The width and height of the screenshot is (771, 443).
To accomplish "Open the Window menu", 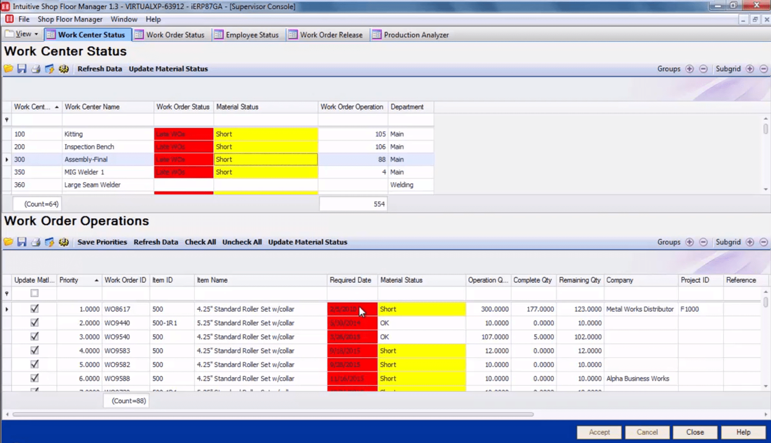I will (124, 19).
